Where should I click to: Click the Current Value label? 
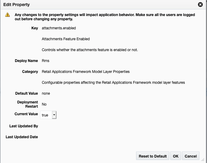[26, 114]
